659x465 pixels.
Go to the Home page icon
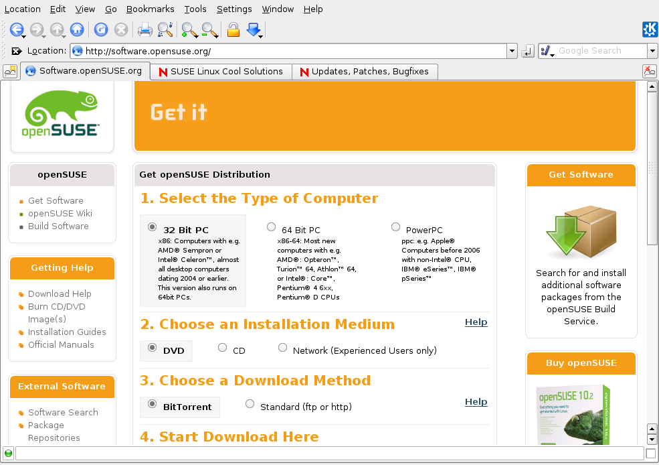point(77,29)
